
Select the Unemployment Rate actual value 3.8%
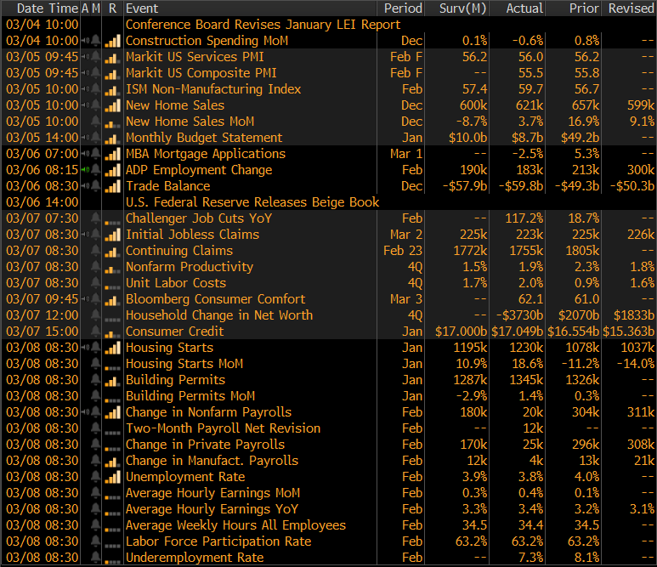point(528,477)
